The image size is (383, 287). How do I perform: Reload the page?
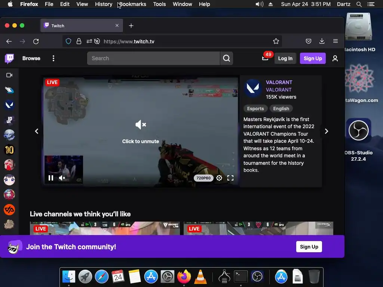(36, 41)
